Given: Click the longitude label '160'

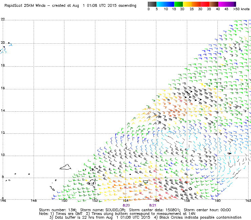Looking at the screenshot, I should click(217, 200).
